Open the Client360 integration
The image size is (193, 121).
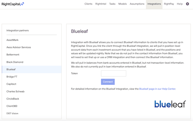click(32, 106)
